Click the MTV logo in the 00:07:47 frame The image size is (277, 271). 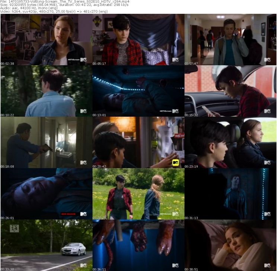click(267, 60)
